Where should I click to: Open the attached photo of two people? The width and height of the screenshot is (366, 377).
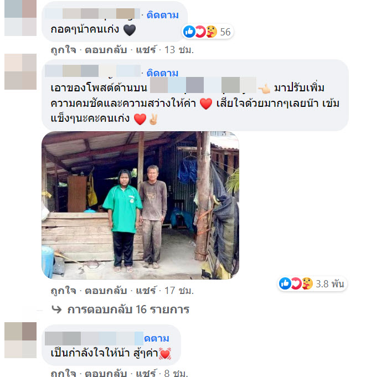[140, 205]
